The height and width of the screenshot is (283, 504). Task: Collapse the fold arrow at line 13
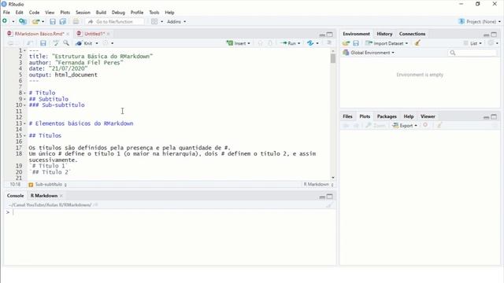(24, 123)
